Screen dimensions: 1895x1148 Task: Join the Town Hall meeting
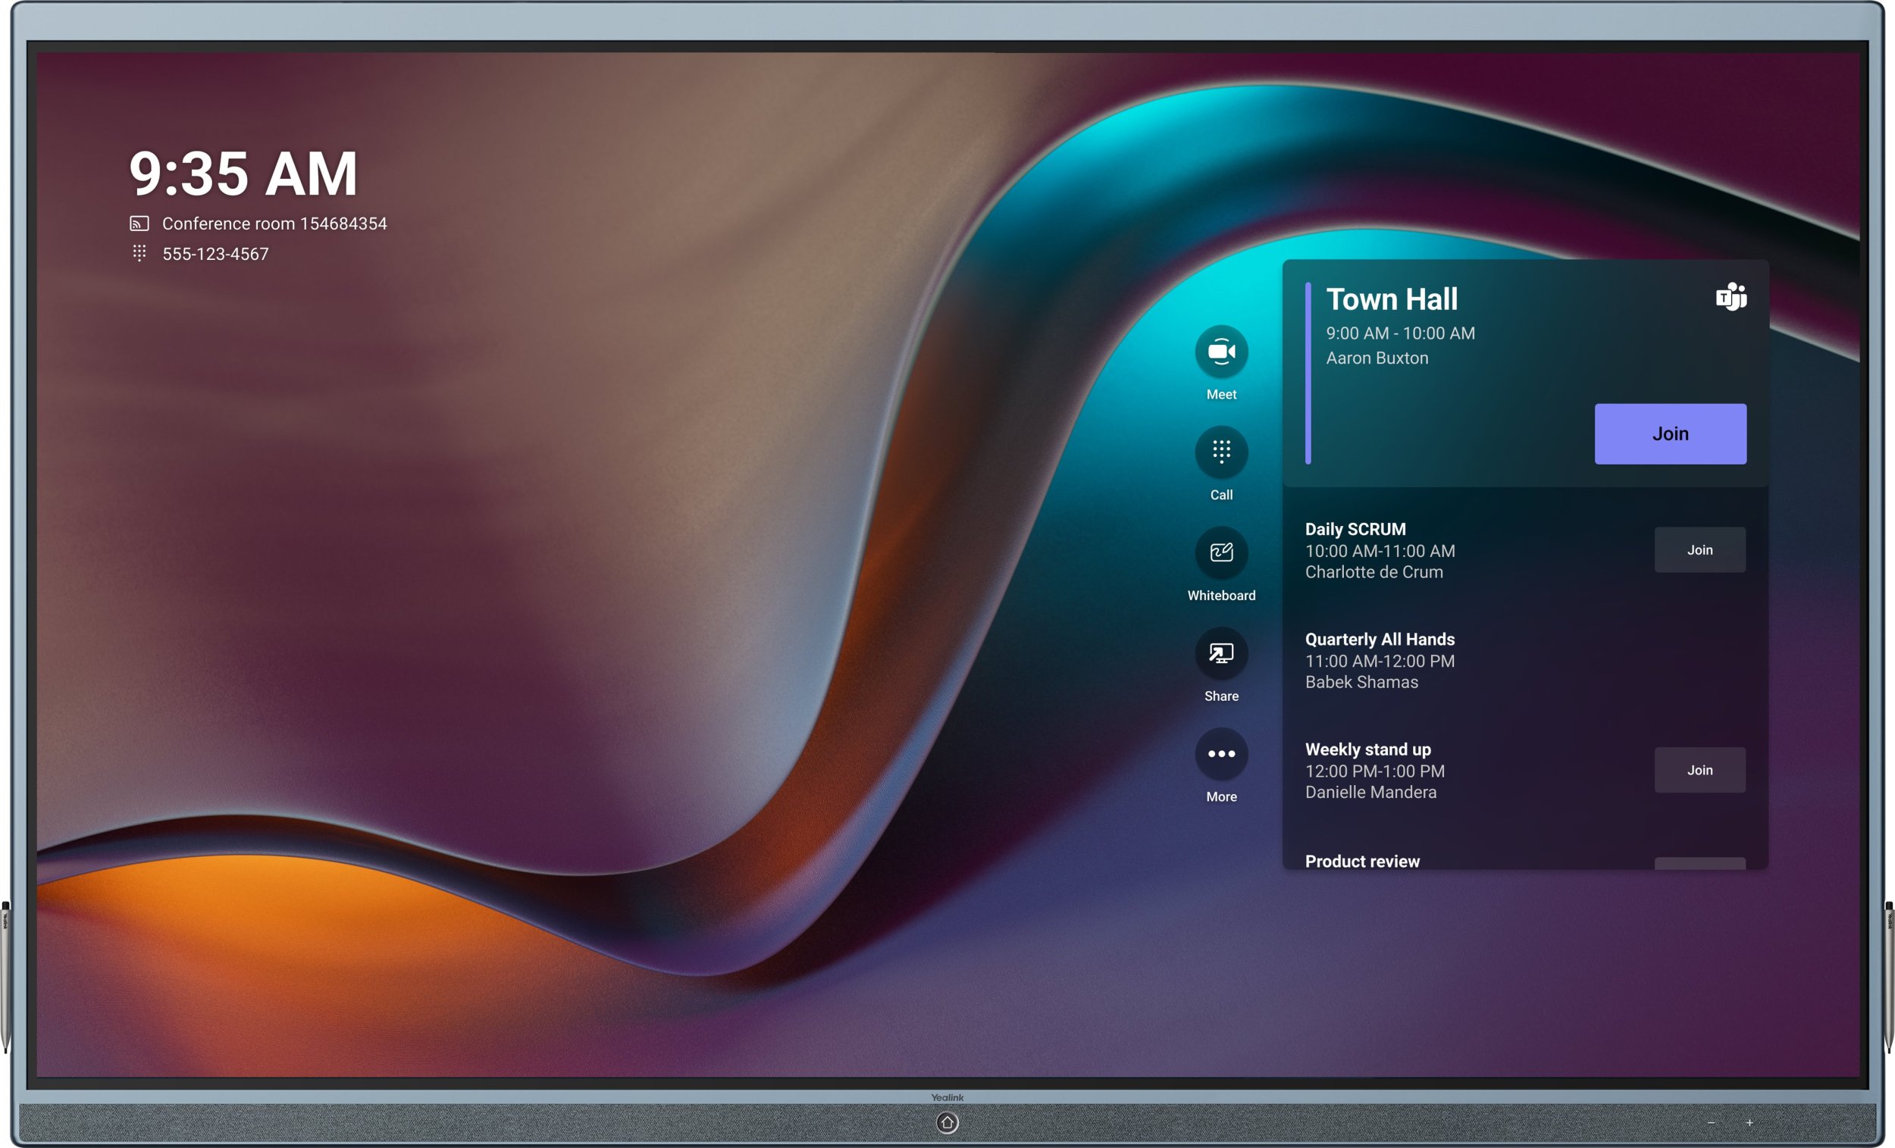click(1671, 433)
